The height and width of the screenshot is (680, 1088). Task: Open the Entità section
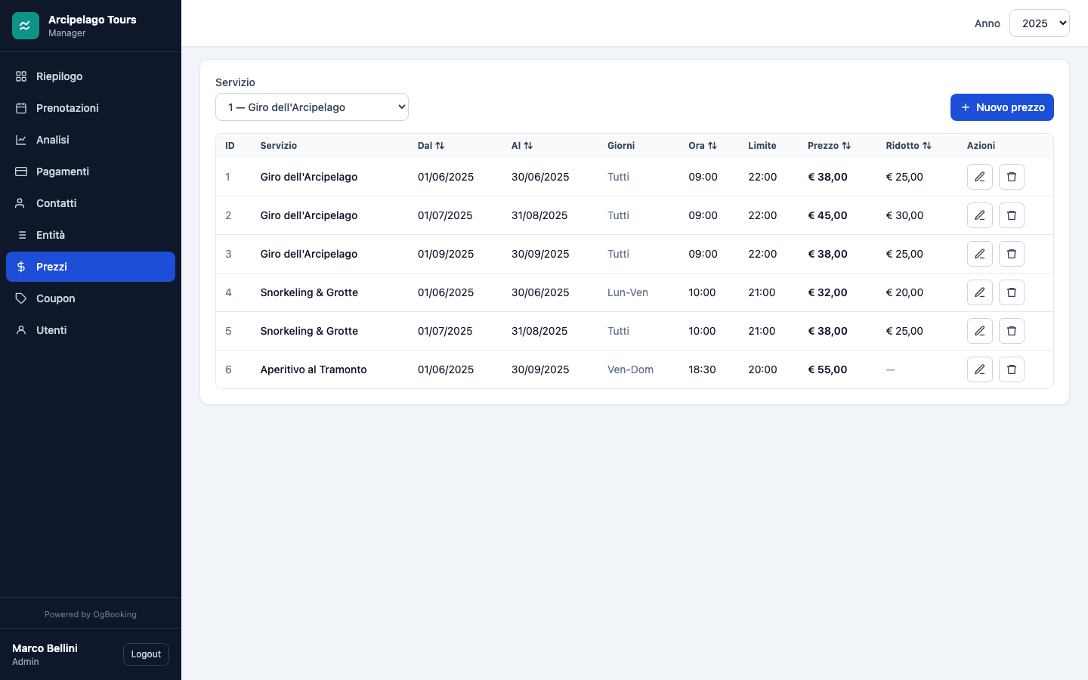91,235
